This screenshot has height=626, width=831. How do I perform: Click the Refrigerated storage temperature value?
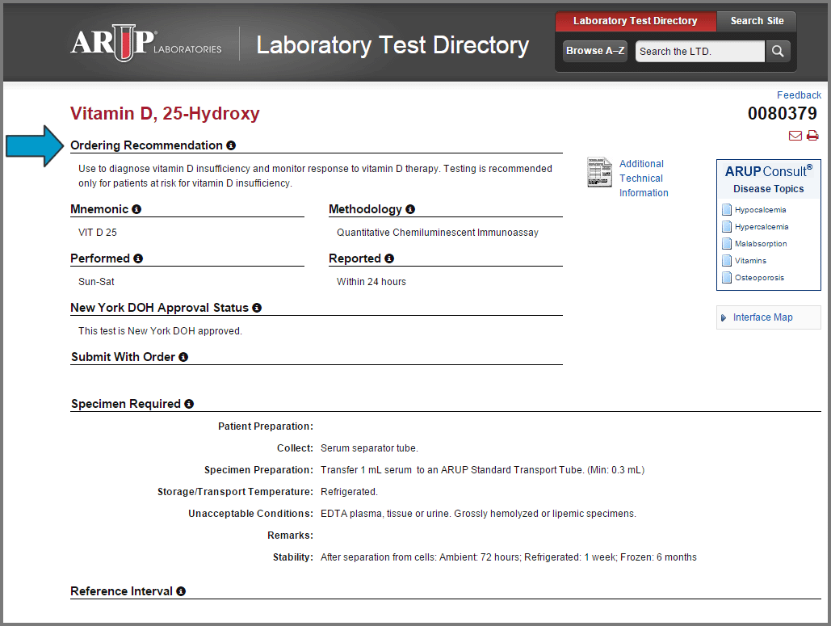coord(349,492)
